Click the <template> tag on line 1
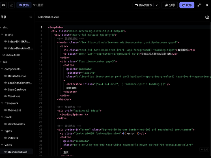Image resolution: width=211 pixels, height=158 pixels. (56, 27)
